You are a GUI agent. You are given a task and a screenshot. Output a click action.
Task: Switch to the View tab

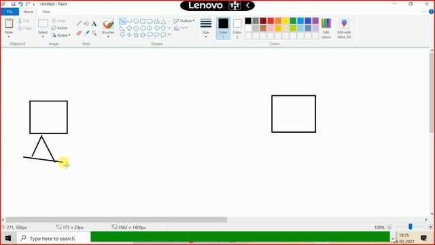[46, 12]
